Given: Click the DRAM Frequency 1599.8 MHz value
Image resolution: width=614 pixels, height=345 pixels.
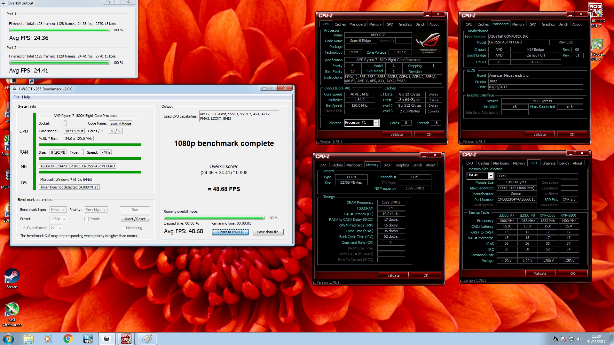Looking at the screenshot, I should (x=391, y=203).
